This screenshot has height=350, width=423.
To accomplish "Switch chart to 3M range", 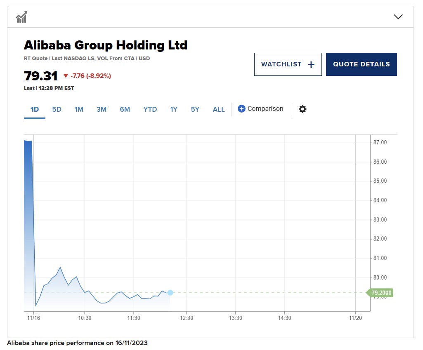I will pyautogui.click(x=102, y=109).
